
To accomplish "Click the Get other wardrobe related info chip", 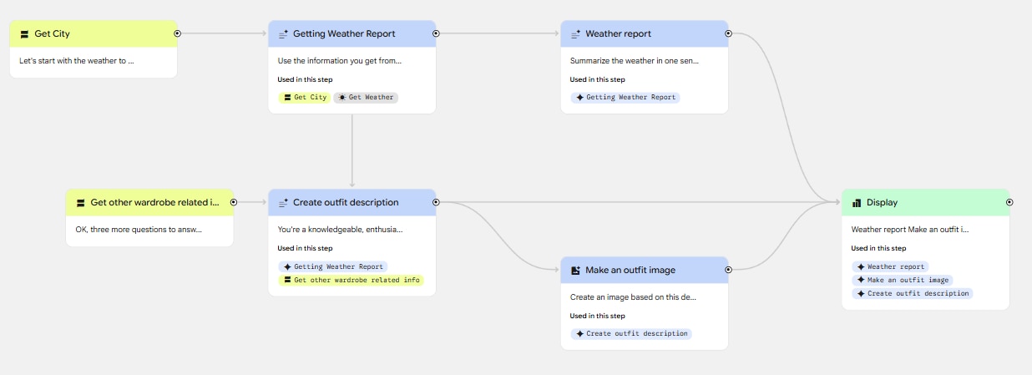I will [351, 281].
